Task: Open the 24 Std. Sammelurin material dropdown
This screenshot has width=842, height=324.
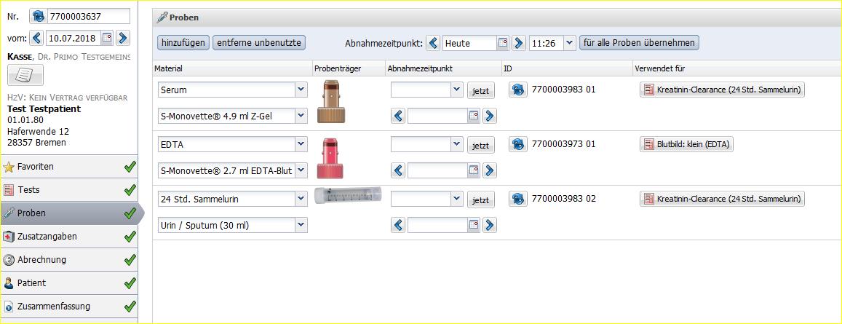Action: 301,199
